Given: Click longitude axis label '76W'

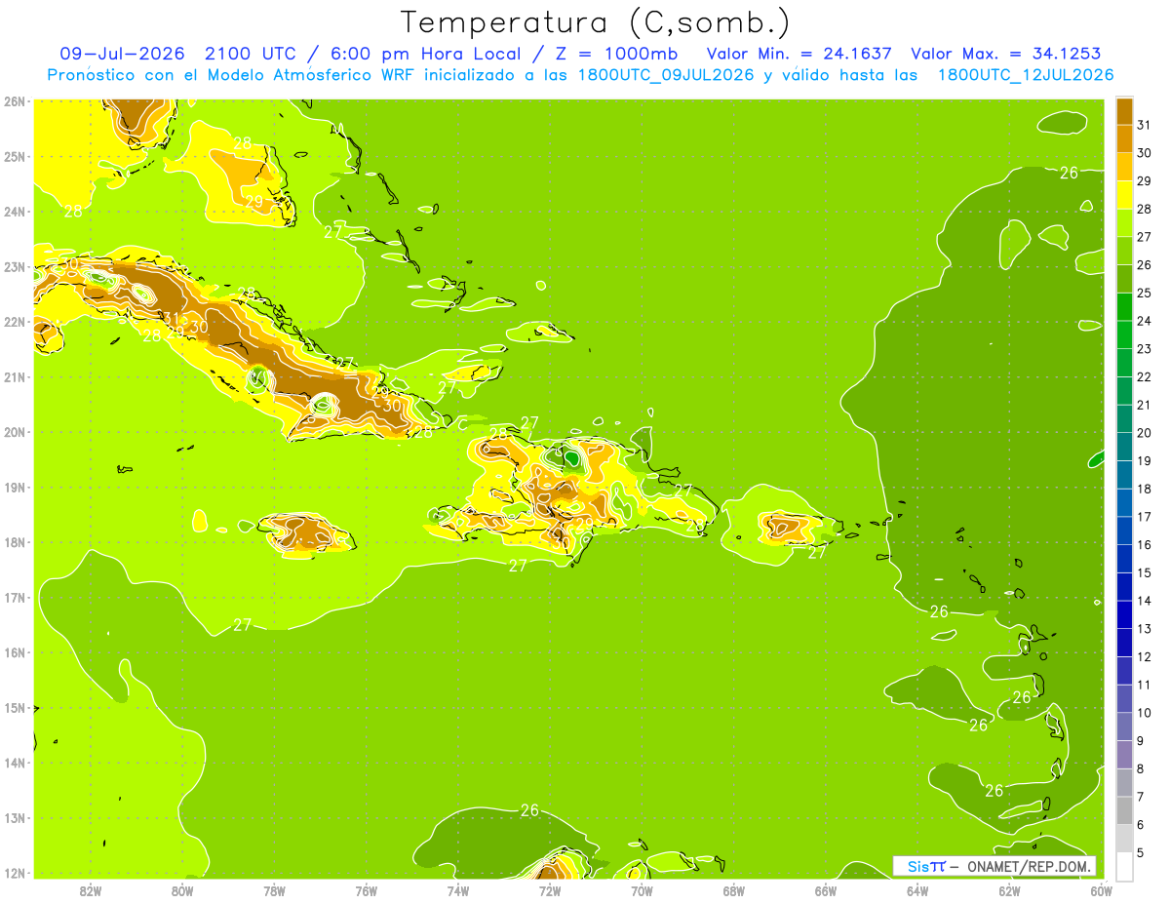Looking at the screenshot, I should click(x=367, y=890).
